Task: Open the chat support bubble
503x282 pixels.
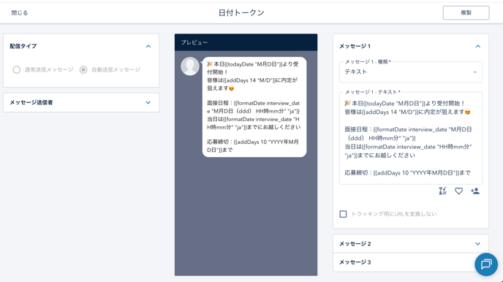Action: [486, 264]
